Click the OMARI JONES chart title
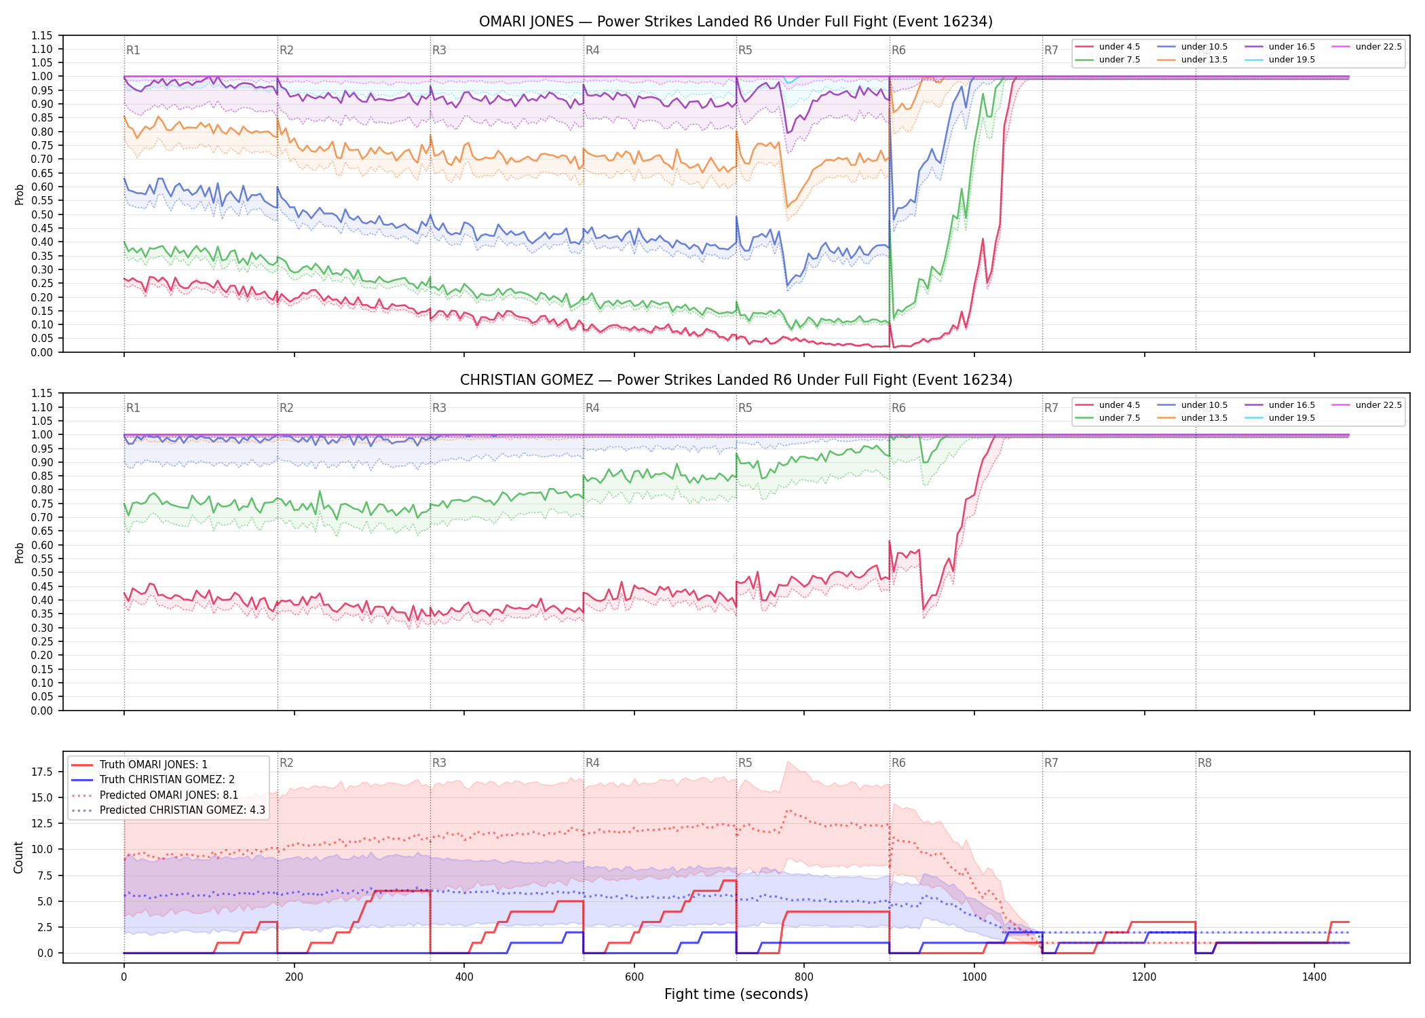 pos(736,22)
